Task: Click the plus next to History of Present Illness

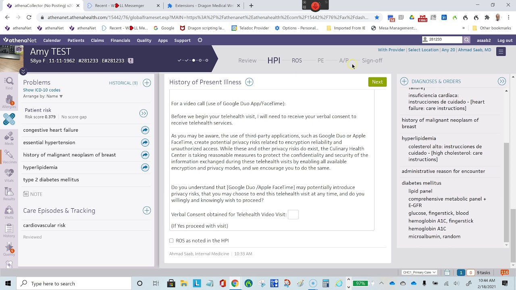Action: [249, 82]
